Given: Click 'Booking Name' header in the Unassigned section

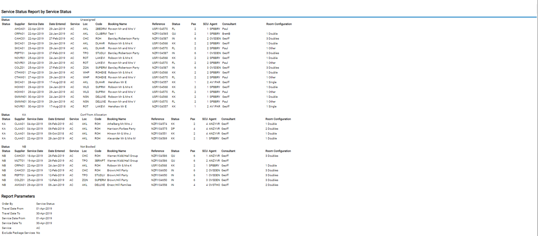Looking at the screenshot, I should [x=117, y=24].
